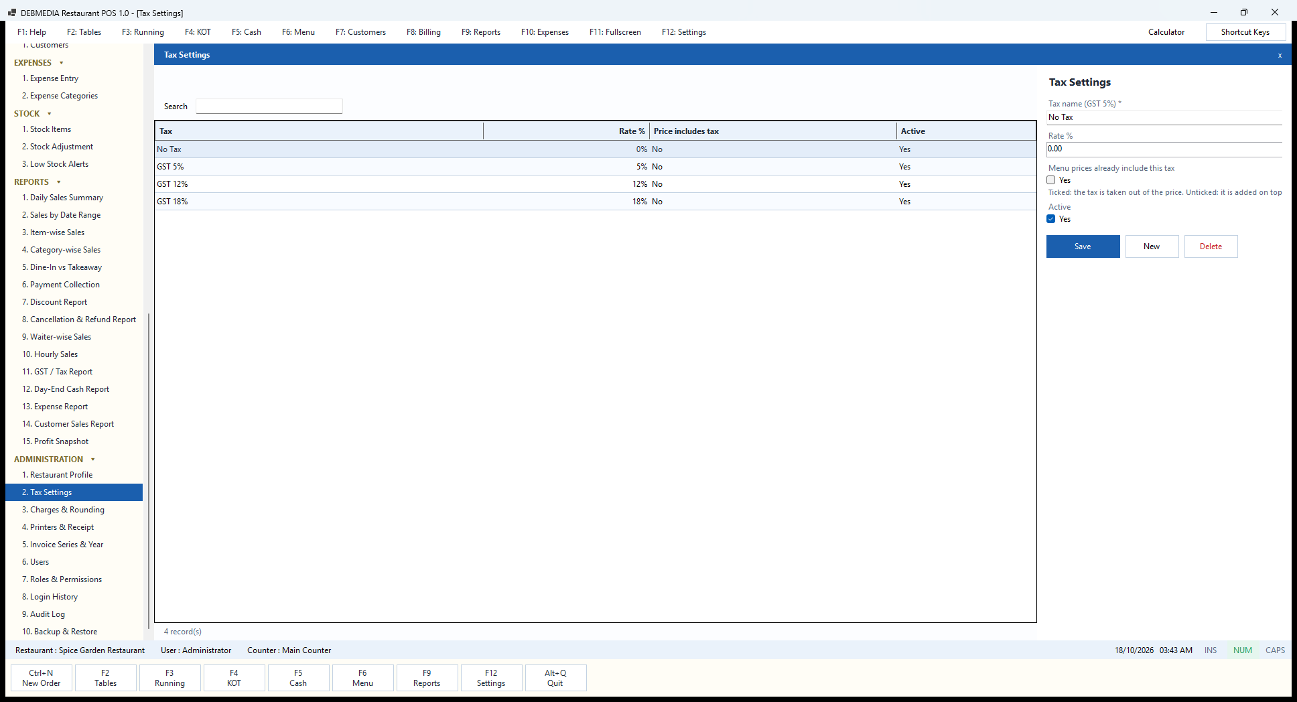Collapse the EXPENSES sidebar section
This screenshot has width=1297, height=702.
(x=39, y=63)
